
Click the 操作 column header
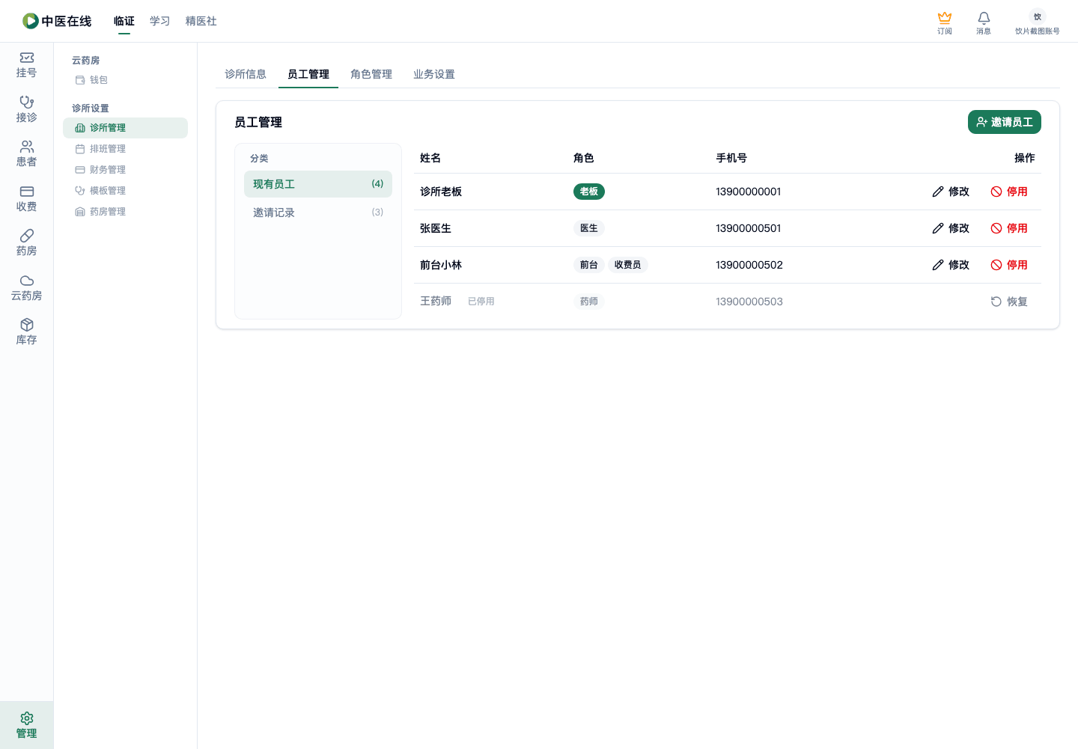[1025, 158]
